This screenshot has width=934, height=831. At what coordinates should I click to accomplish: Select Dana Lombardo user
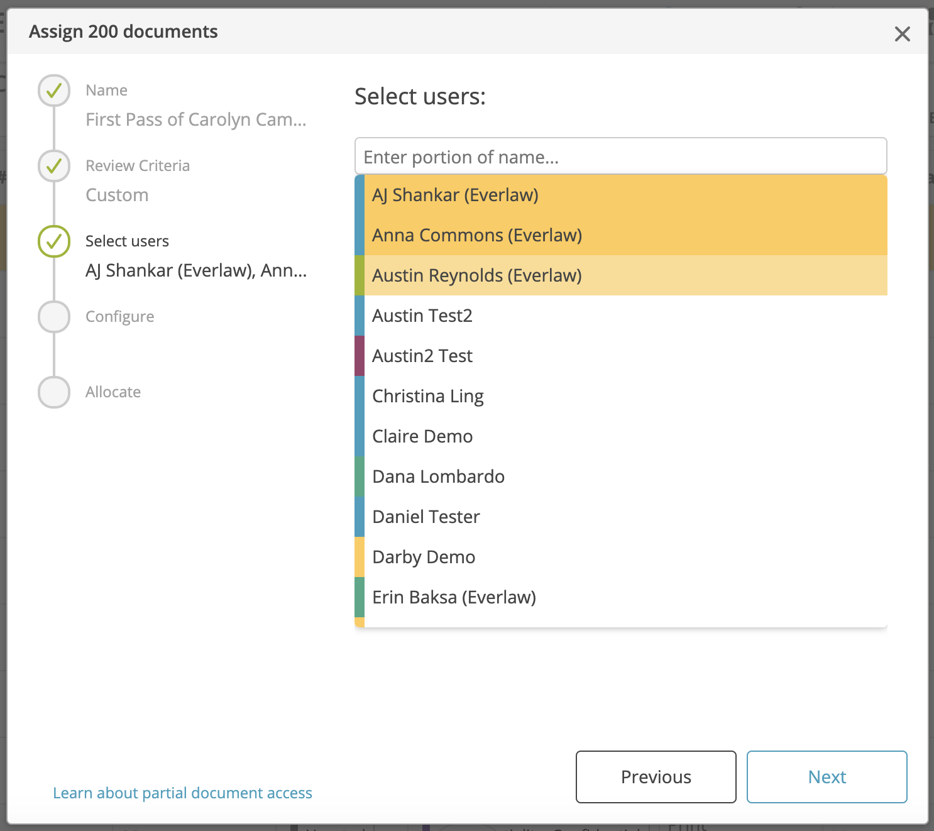pyautogui.click(x=621, y=476)
